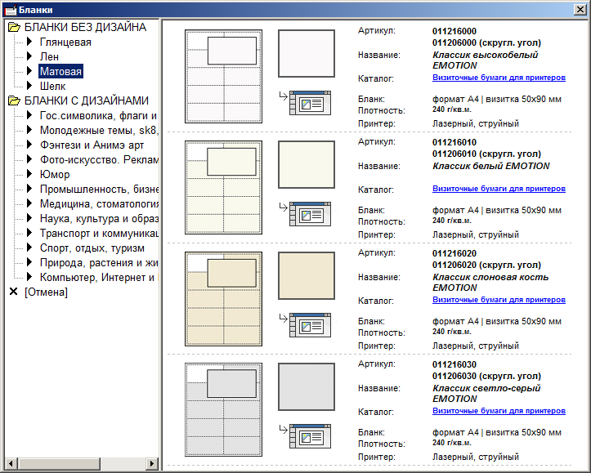Open catalog link for Классик светло-серый
591x473 pixels.
[x=499, y=411]
